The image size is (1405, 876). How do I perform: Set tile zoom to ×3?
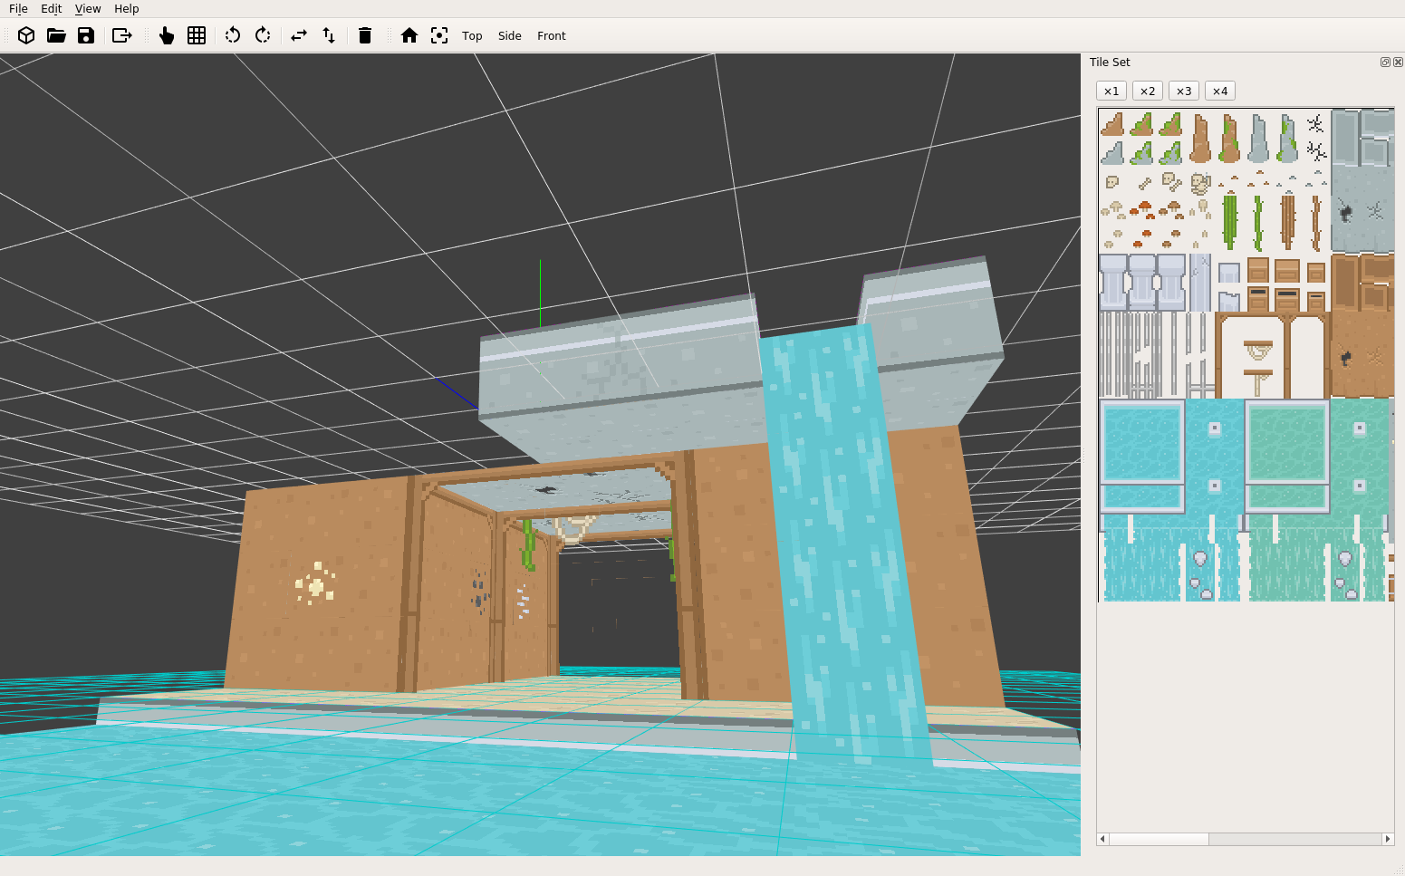pyautogui.click(x=1184, y=91)
